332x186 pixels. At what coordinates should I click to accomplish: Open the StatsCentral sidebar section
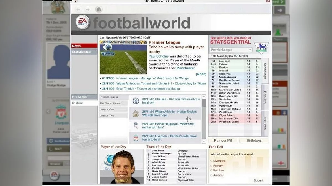pos(84,52)
